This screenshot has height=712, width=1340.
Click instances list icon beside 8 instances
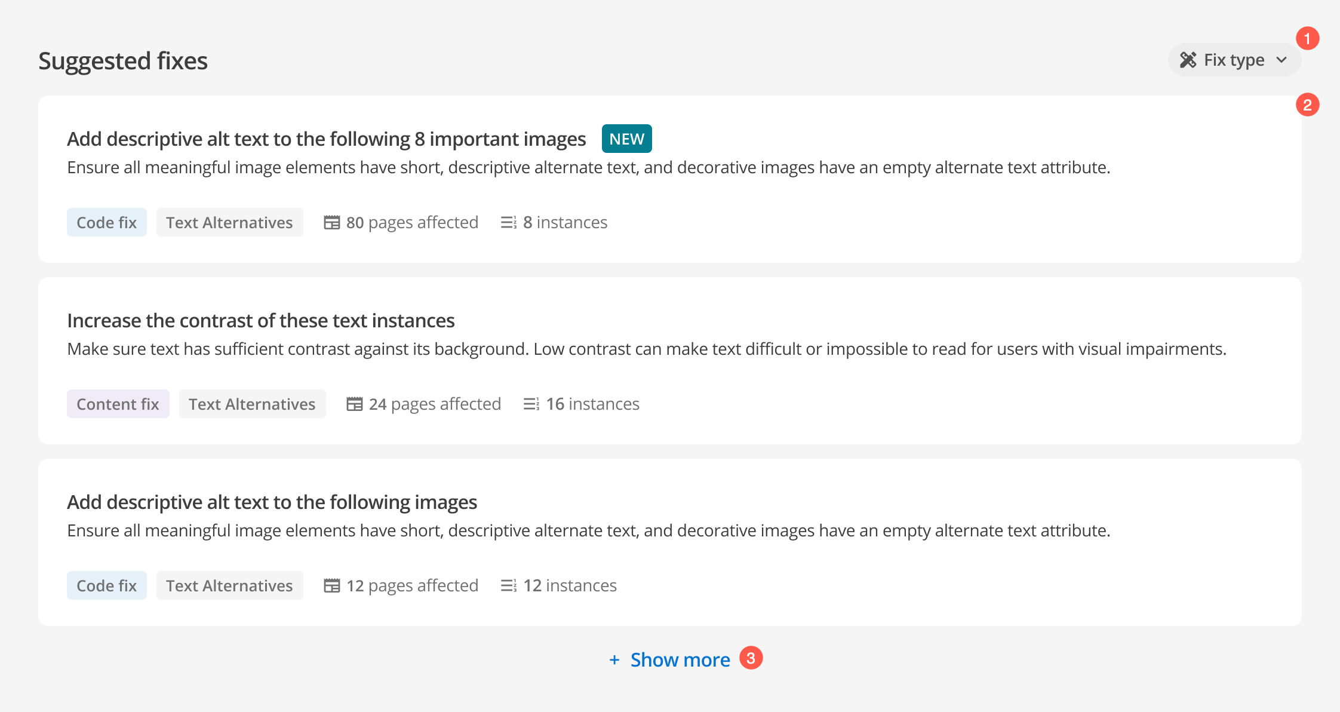coord(509,222)
